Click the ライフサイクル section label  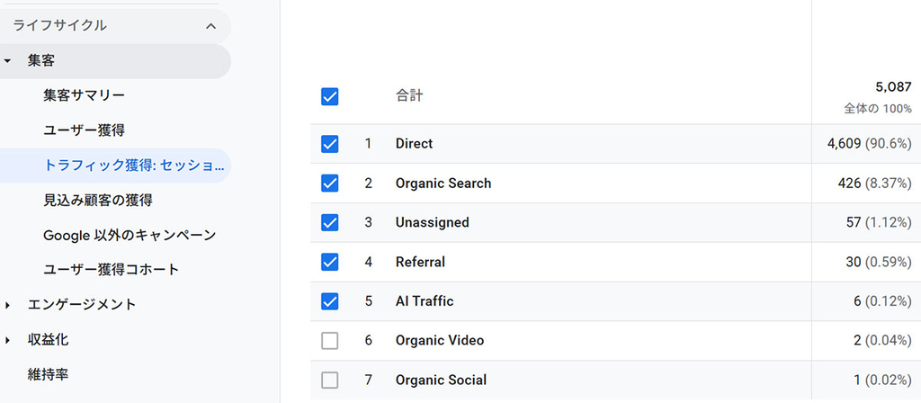(60, 25)
